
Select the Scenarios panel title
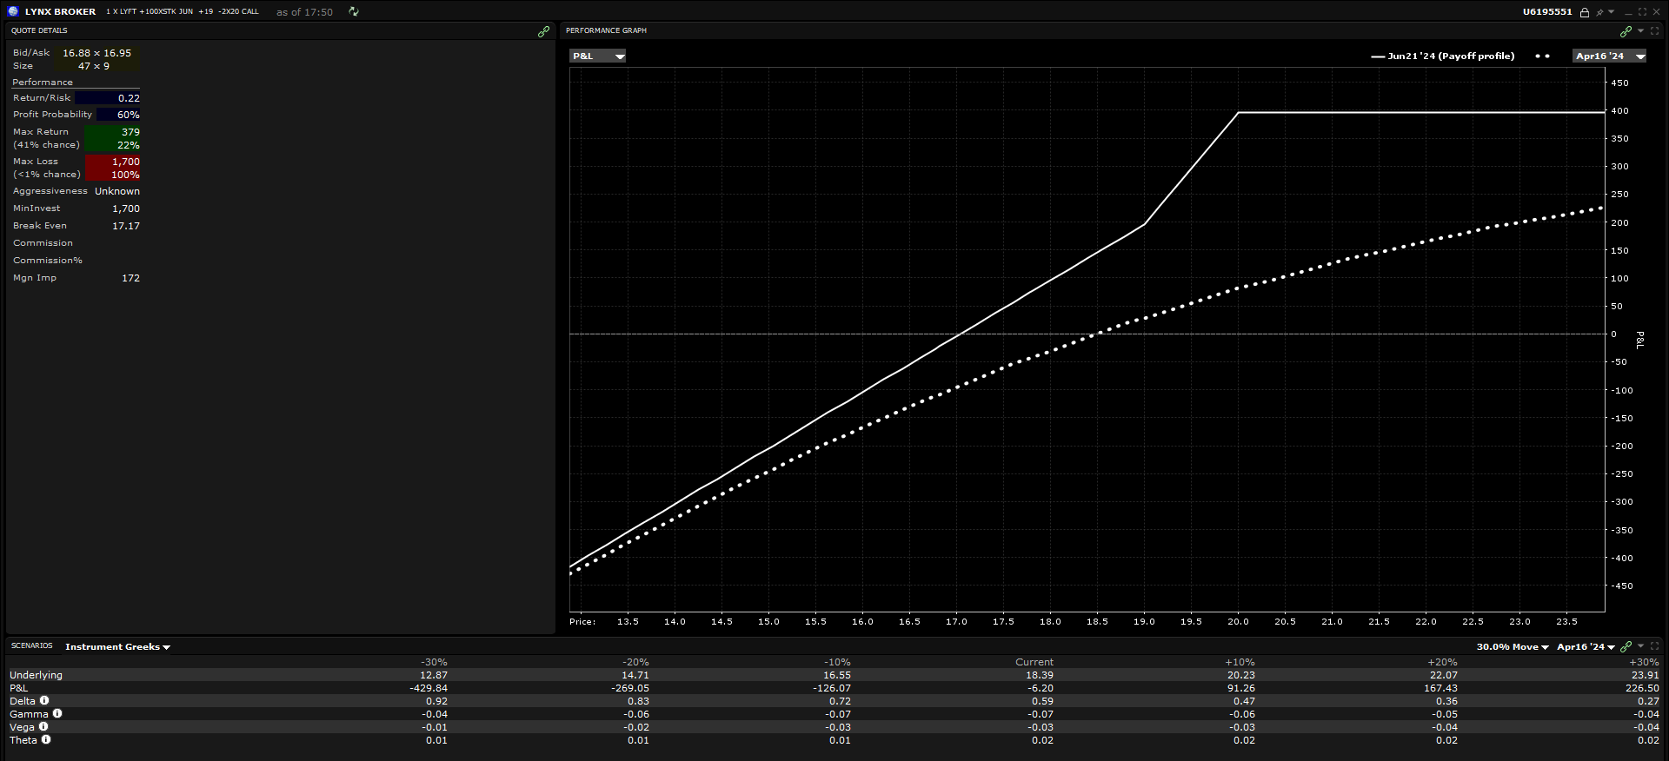32,645
